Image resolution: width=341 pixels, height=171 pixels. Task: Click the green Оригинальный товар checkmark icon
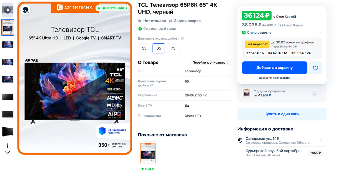pos(140,29)
